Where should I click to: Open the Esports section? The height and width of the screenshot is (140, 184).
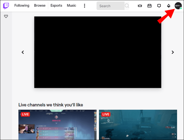(x=56, y=6)
